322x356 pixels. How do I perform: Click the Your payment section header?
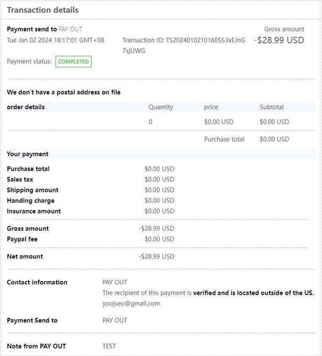28,154
